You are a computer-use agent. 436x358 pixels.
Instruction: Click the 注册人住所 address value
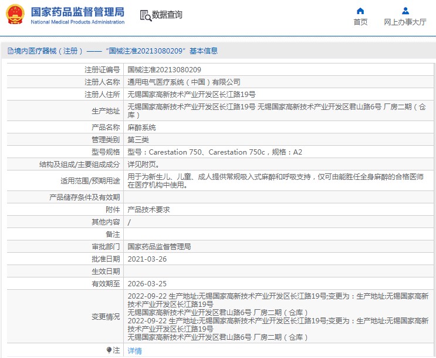(x=191, y=95)
